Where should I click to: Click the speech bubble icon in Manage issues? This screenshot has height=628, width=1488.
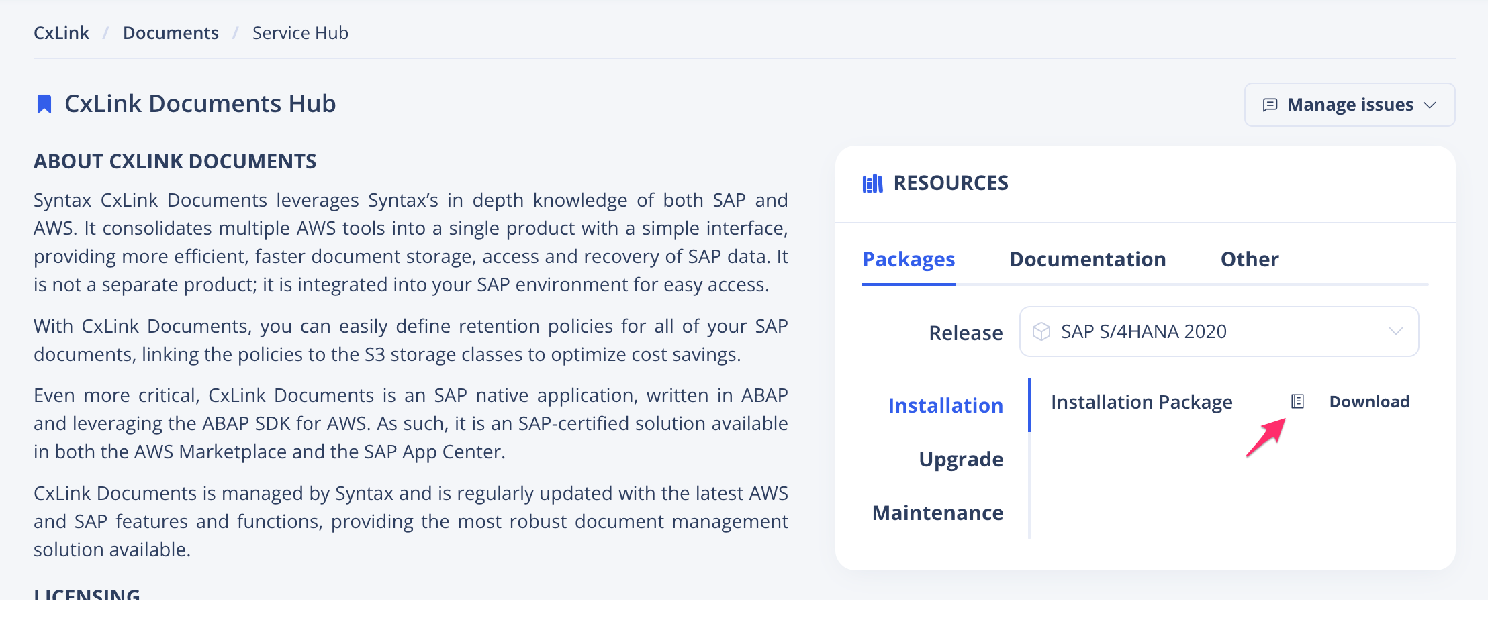1269,105
